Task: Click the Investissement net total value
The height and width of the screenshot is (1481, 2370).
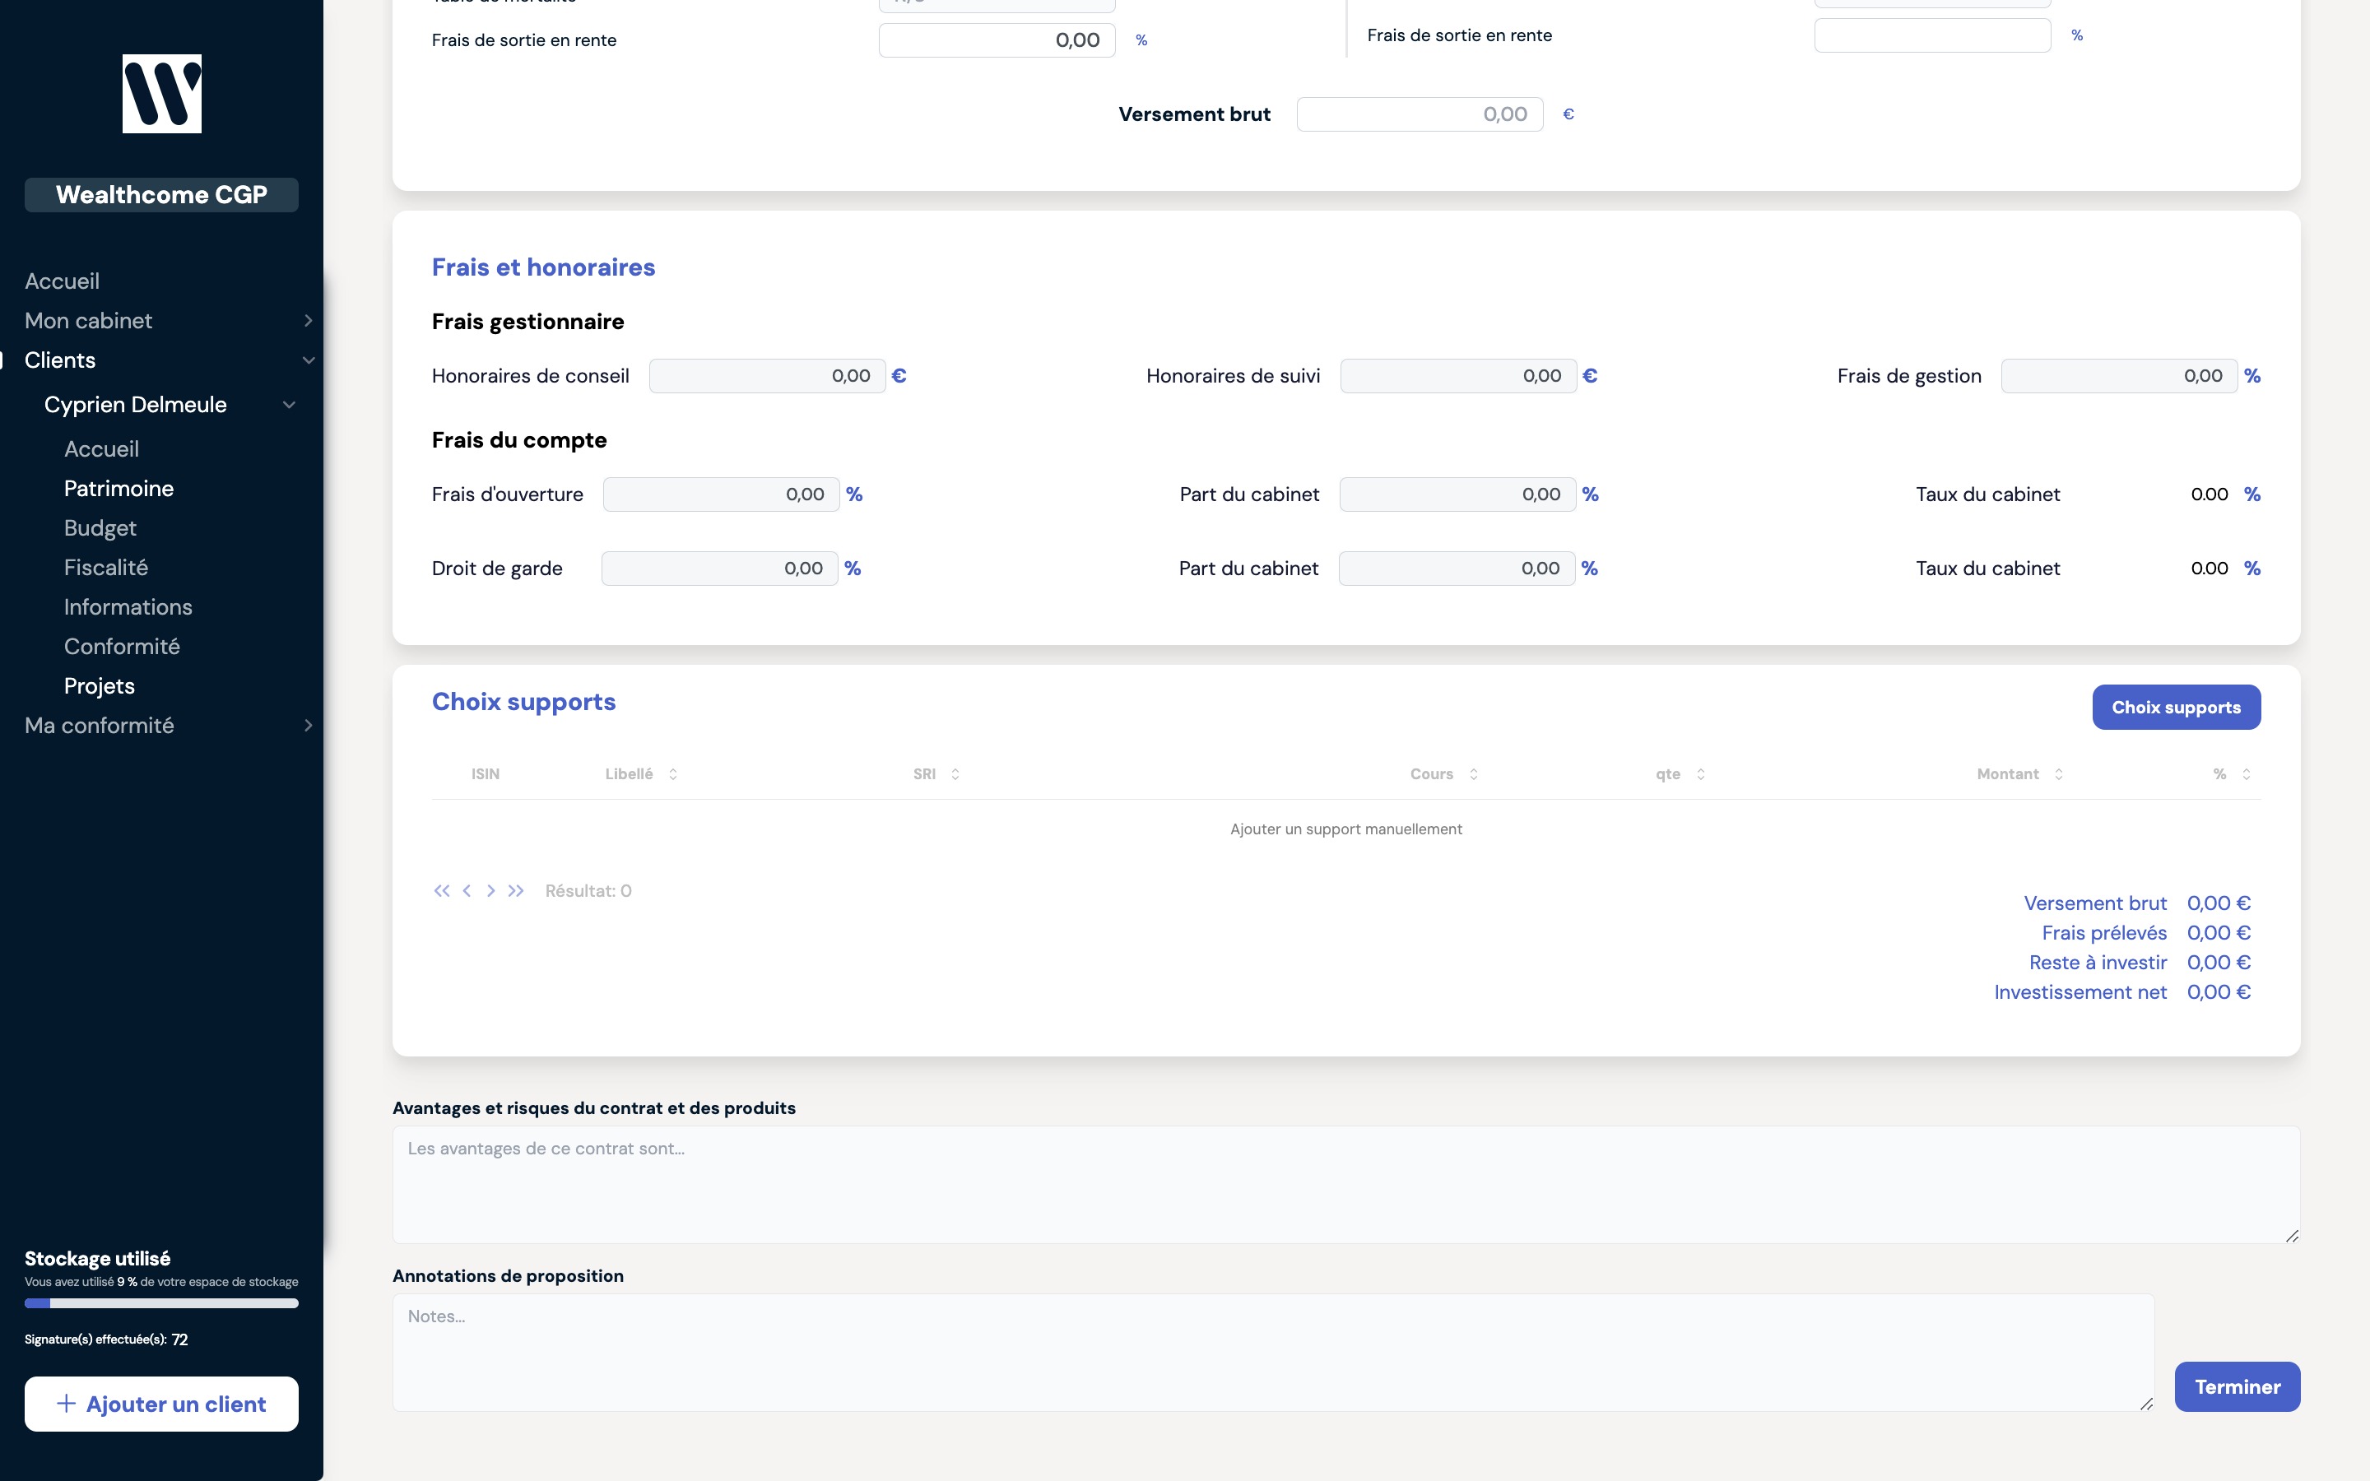Action: coord(2219,992)
